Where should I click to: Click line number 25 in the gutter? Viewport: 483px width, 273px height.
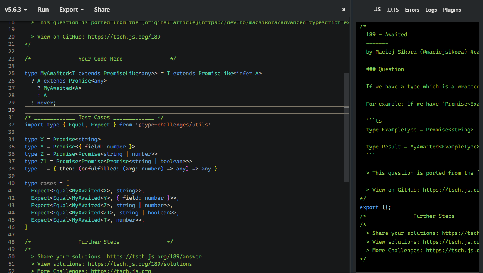11,74
